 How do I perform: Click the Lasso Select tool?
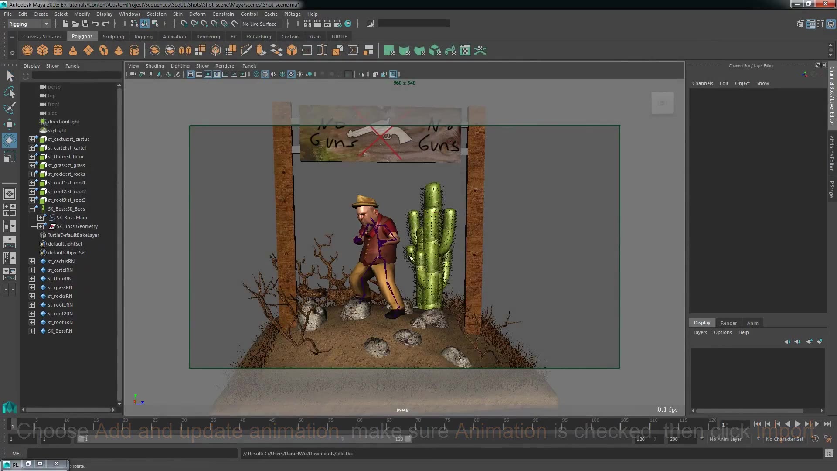coord(9,92)
